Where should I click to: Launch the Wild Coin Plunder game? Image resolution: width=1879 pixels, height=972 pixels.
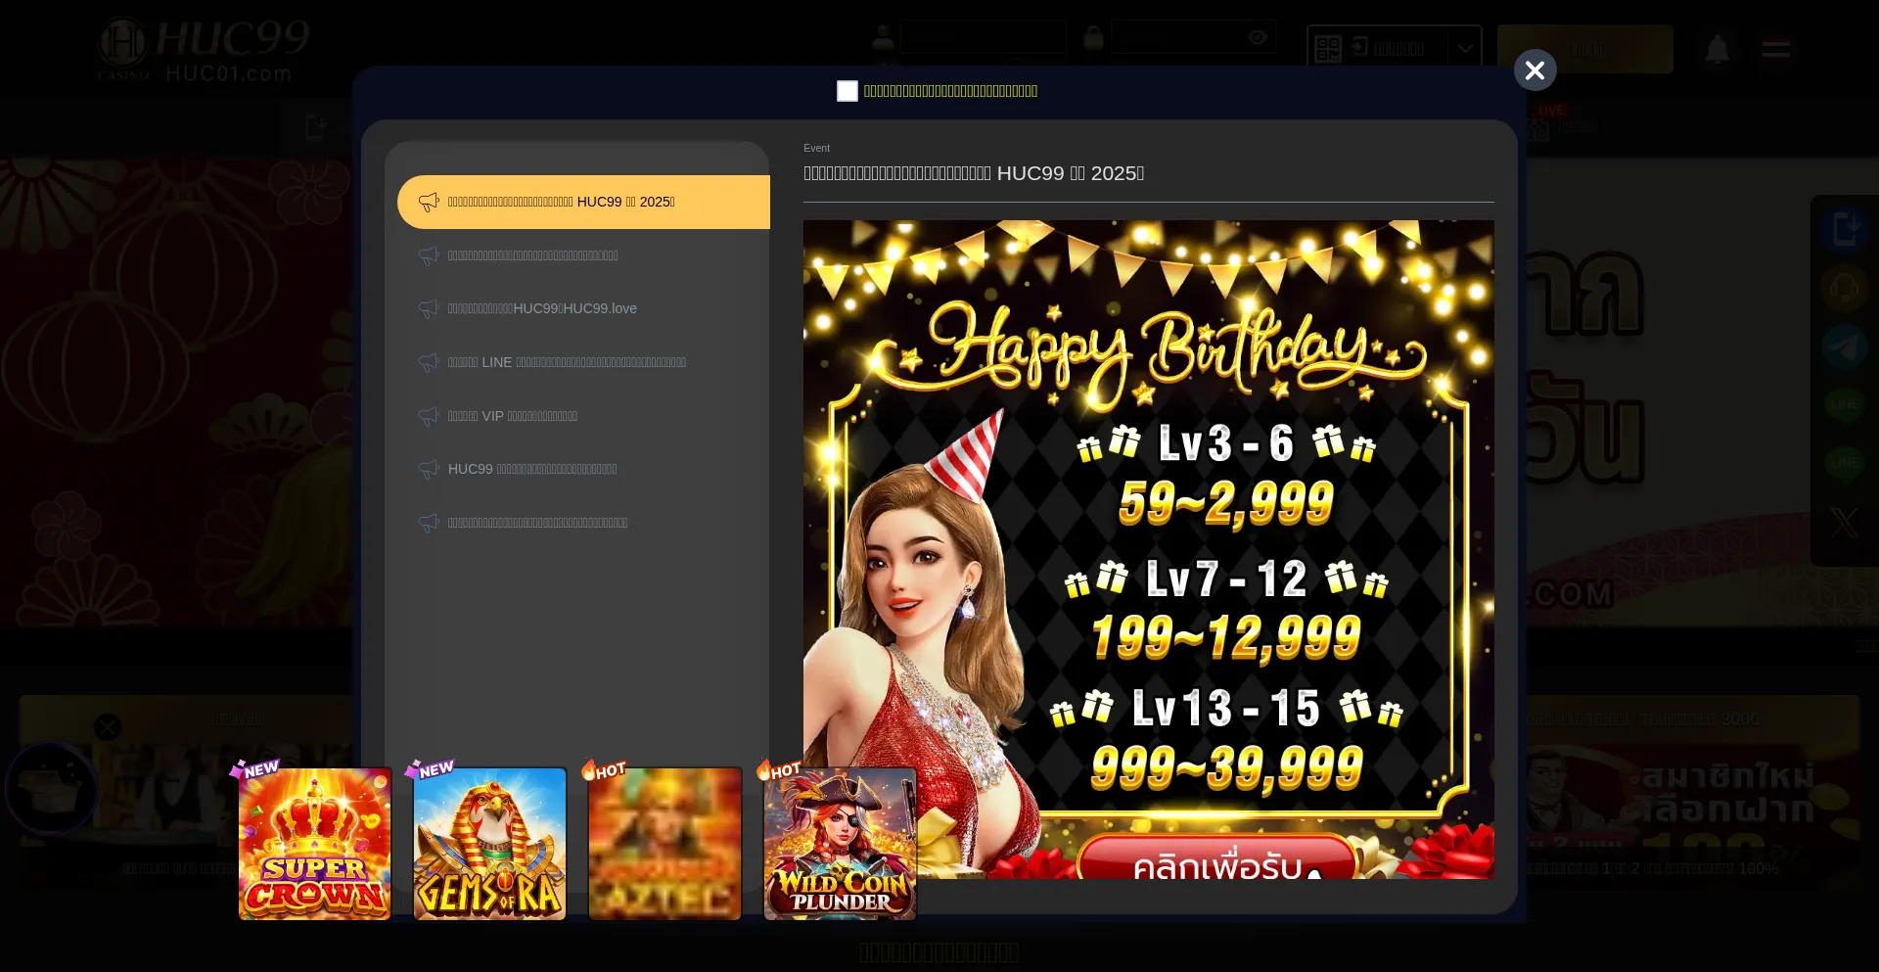[840, 844]
